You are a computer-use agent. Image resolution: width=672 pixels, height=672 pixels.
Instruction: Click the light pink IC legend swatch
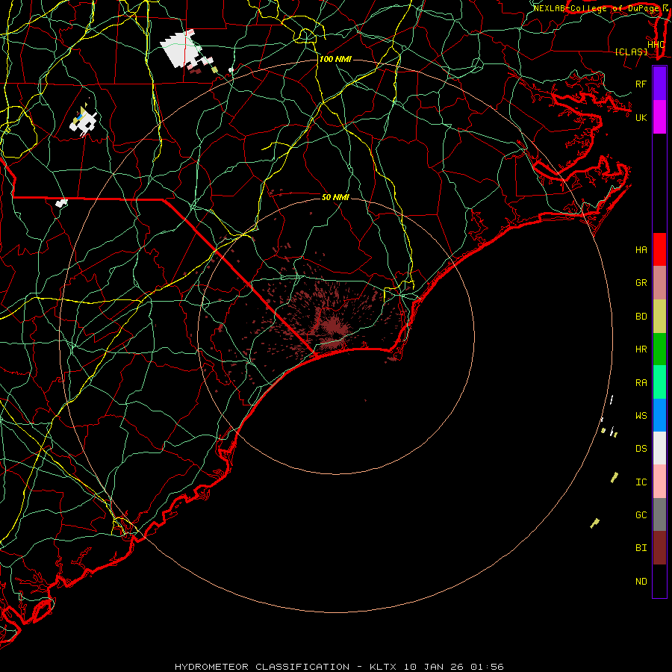pos(659,482)
